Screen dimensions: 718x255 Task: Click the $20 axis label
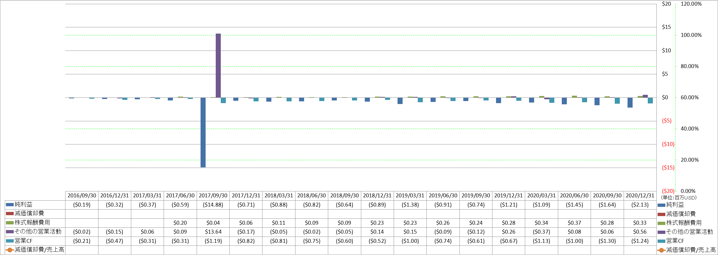[666, 4]
